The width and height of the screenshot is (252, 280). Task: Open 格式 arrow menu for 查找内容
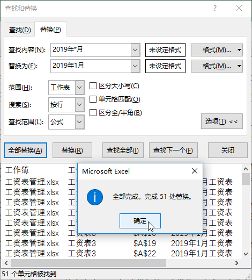(x=240, y=50)
